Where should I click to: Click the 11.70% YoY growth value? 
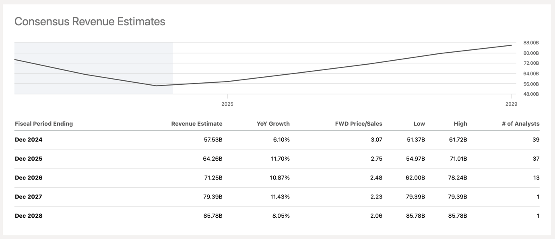pyautogui.click(x=280, y=159)
